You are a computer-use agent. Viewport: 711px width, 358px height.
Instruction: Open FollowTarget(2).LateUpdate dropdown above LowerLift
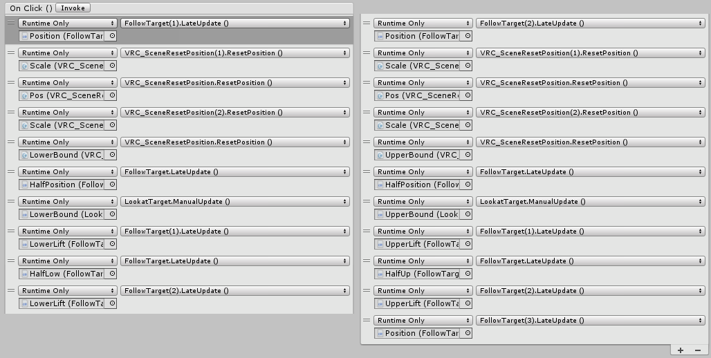tap(235, 291)
